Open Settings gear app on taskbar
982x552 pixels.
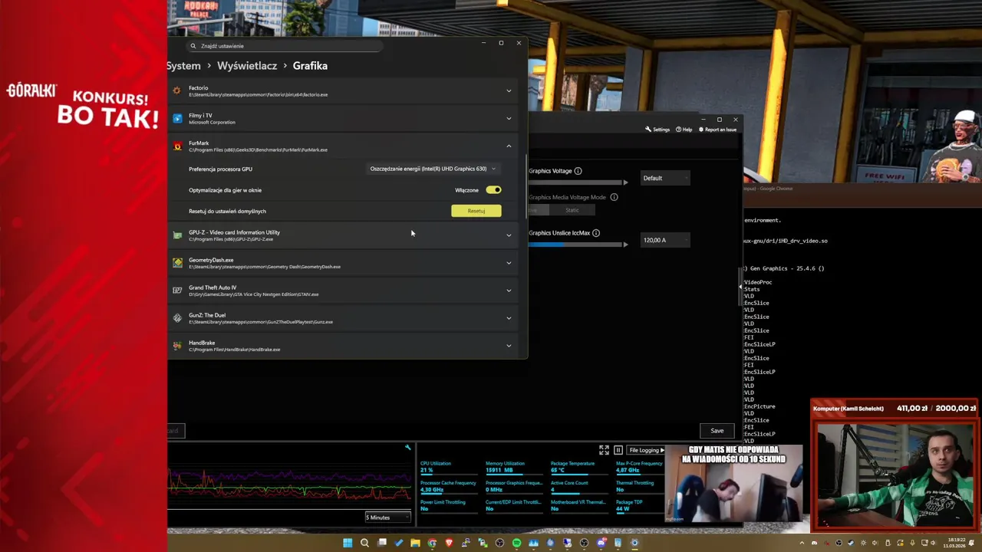point(634,543)
